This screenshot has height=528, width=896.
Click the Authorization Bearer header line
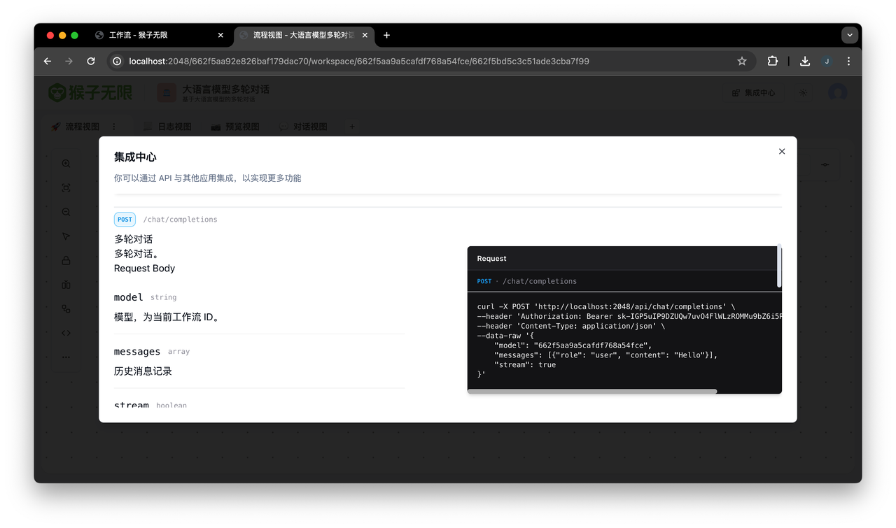tap(629, 316)
